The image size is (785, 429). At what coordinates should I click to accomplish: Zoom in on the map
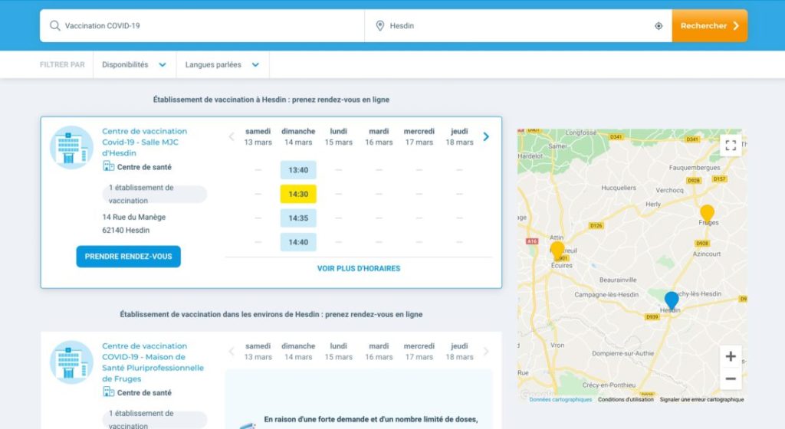click(x=730, y=356)
